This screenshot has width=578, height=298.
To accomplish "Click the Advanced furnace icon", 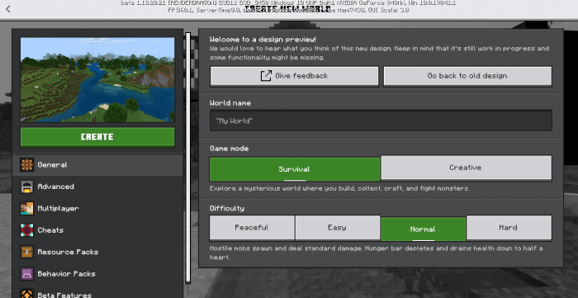I will pyautogui.click(x=27, y=187).
